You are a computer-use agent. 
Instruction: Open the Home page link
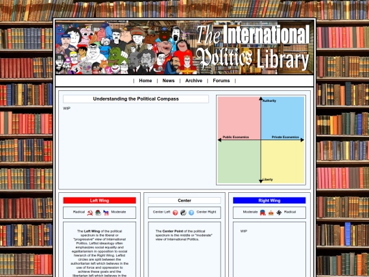pyautogui.click(x=145, y=81)
